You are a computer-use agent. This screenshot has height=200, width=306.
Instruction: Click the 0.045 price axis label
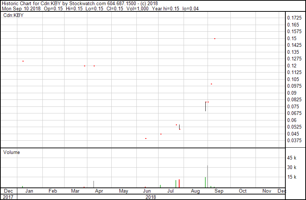293,134
